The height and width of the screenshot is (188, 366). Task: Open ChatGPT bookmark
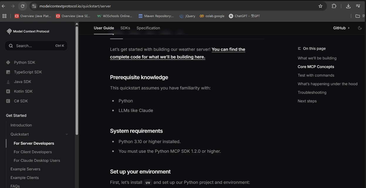click(244, 16)
